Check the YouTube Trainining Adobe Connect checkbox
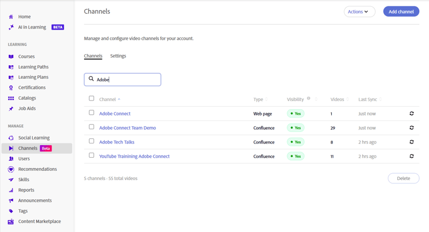 (x=92, y=155)
